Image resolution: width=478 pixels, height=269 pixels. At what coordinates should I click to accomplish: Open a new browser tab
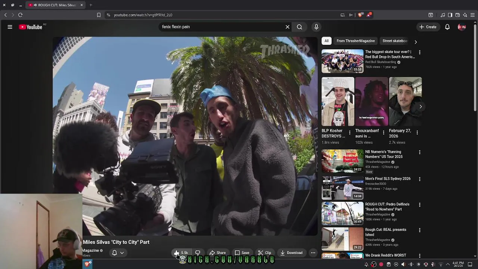pos(91,5)
